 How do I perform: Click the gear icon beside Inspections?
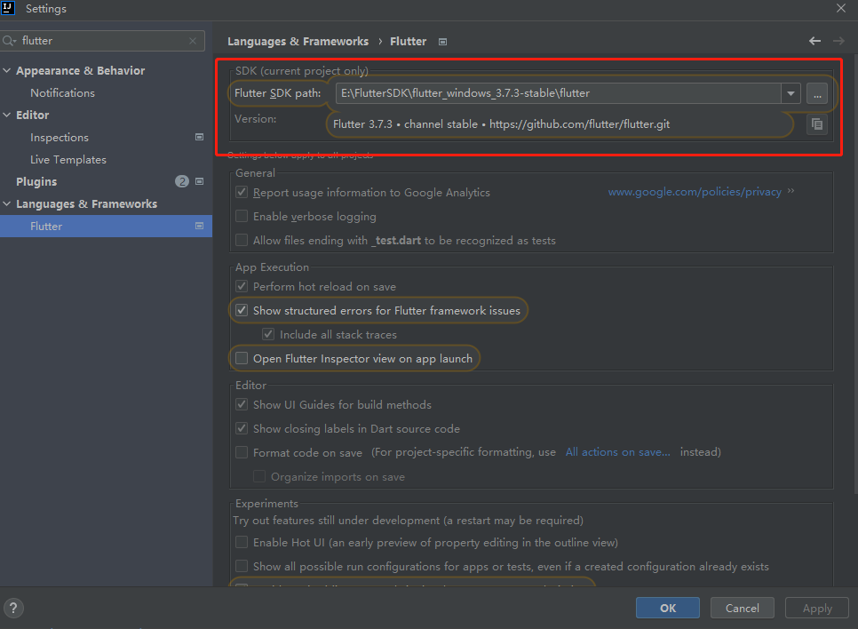point(199,137)
